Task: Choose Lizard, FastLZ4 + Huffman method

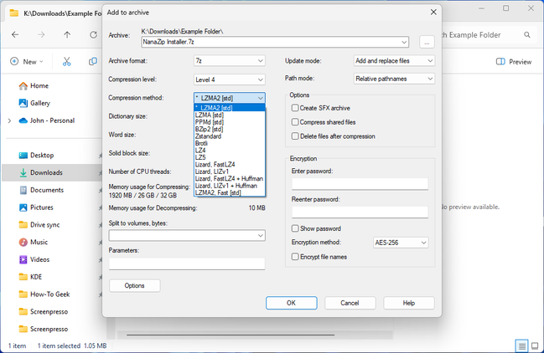Action: tap(230, 178)
